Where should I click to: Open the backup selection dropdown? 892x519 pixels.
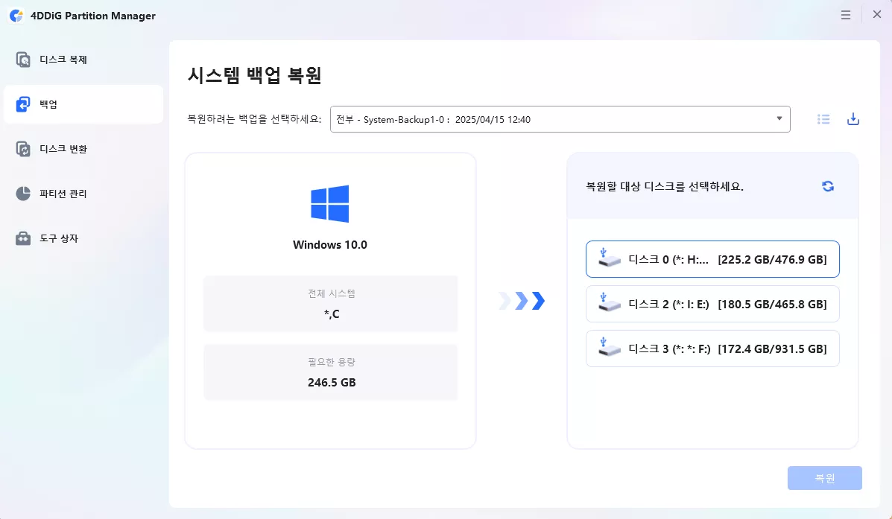pyautogui.click(x=560, y=119)
